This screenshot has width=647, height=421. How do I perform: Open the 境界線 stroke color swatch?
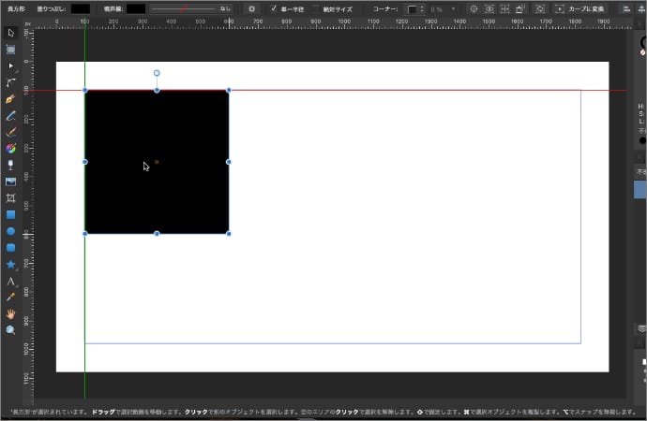click(x=136, y=8)
